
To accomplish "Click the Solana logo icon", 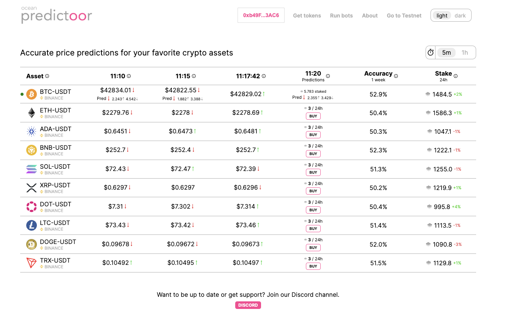I will pos(31,169).
